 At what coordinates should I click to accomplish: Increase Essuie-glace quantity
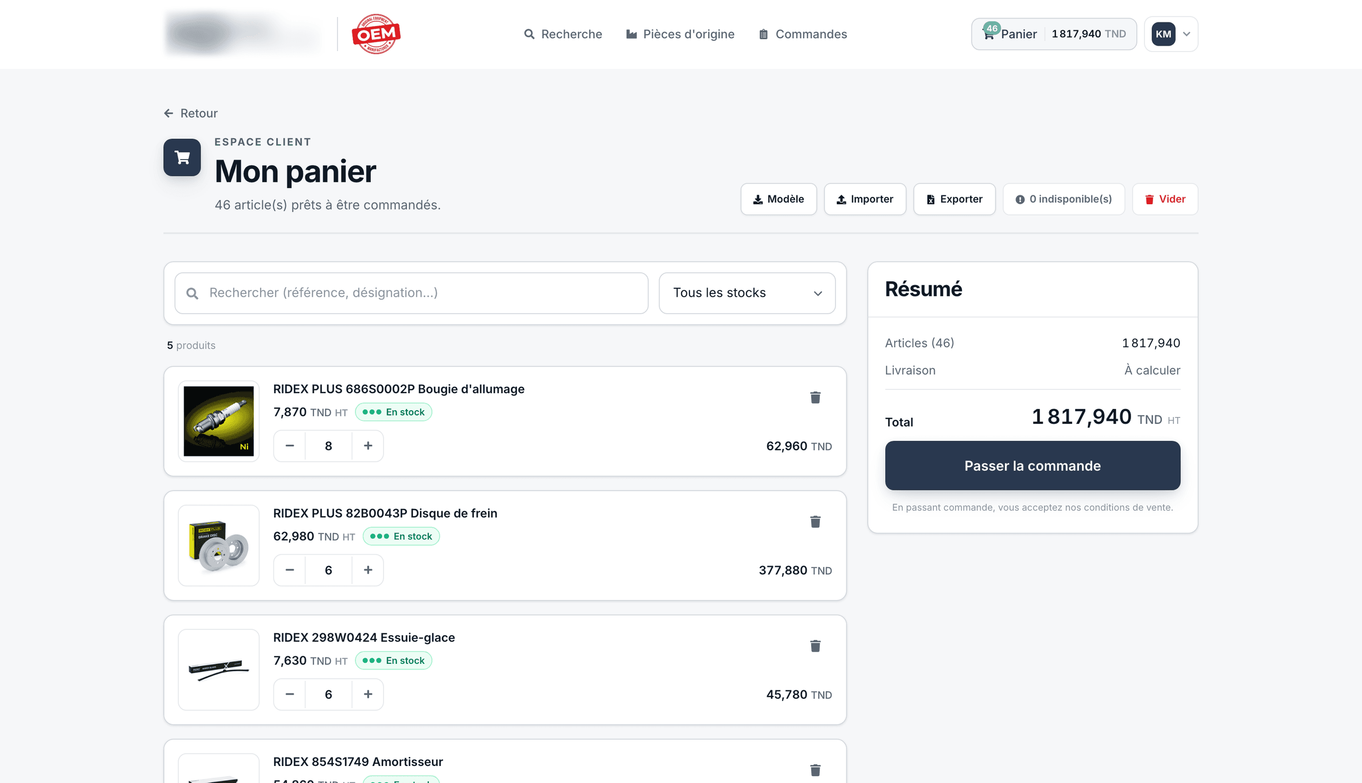(x=368, y=694)
